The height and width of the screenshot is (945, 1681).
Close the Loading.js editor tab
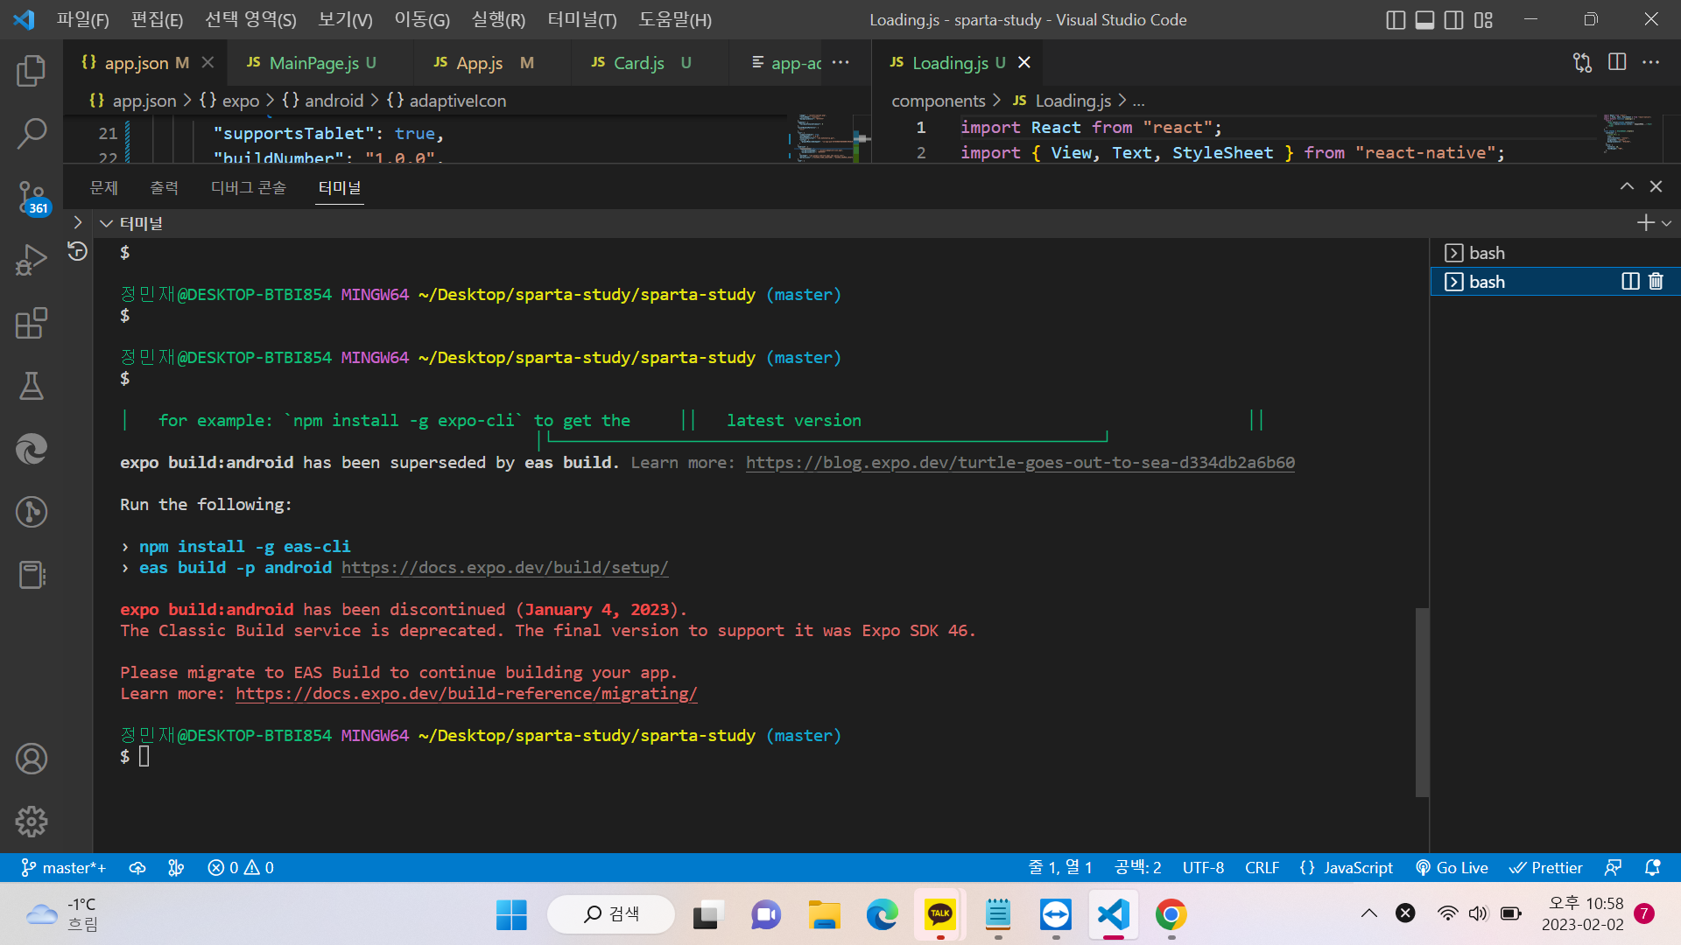tap(1024, 62)
